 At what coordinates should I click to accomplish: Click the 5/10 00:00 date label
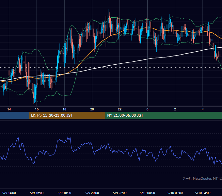147,193
